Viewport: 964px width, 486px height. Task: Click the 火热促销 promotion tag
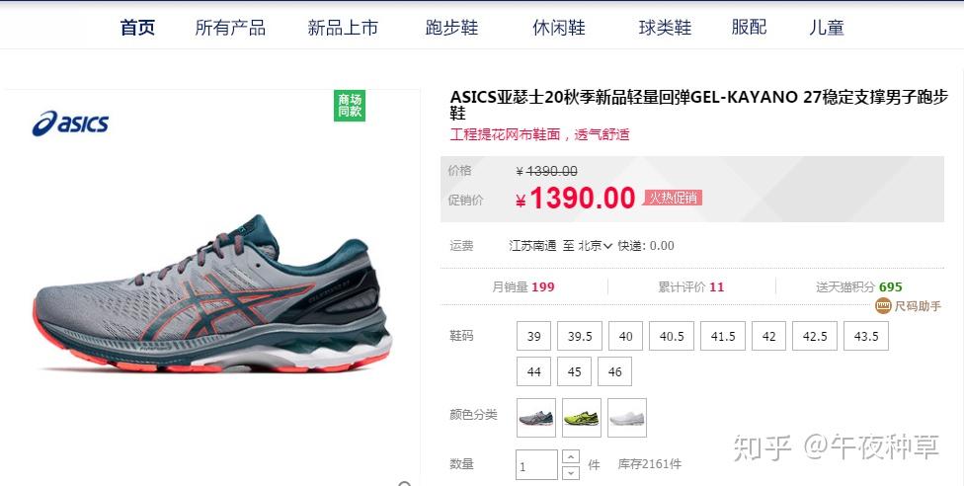tap(674, 198)
